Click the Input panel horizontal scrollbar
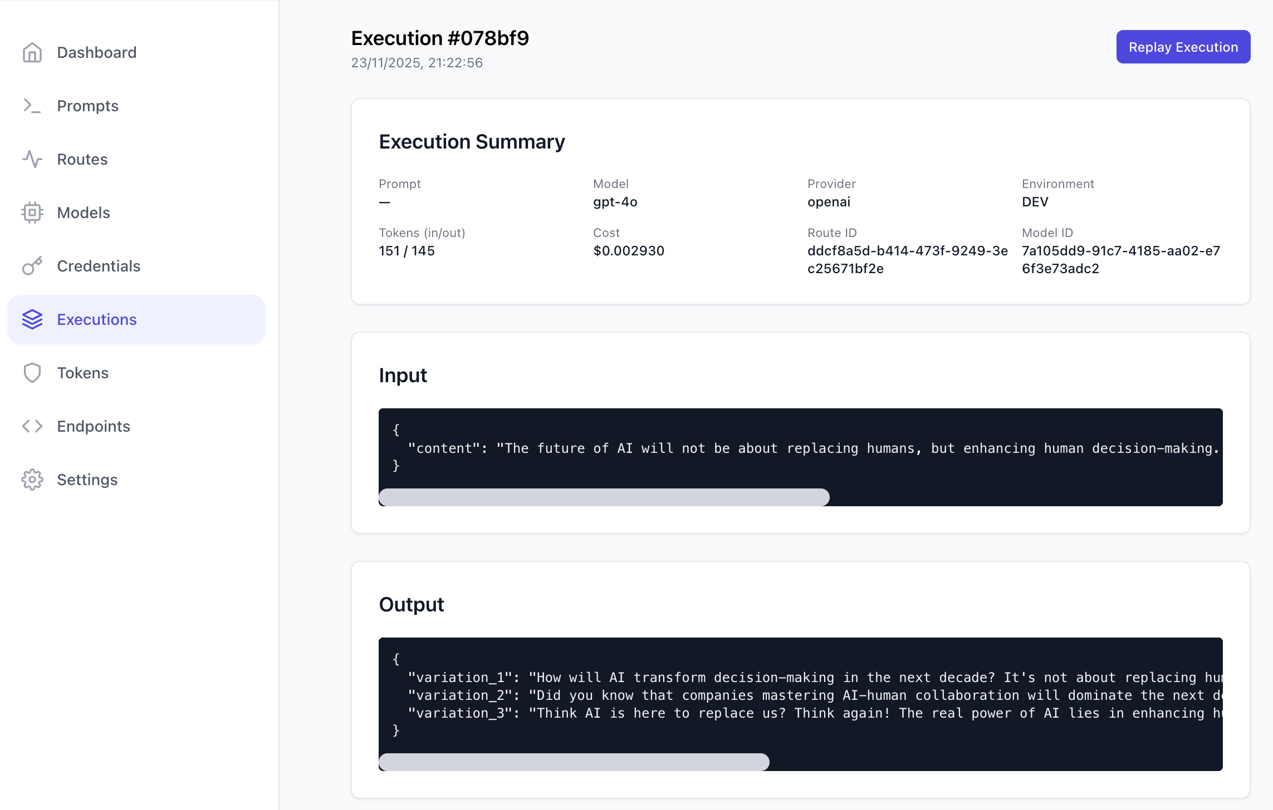The image size is (1273, 810). point(604,497)
